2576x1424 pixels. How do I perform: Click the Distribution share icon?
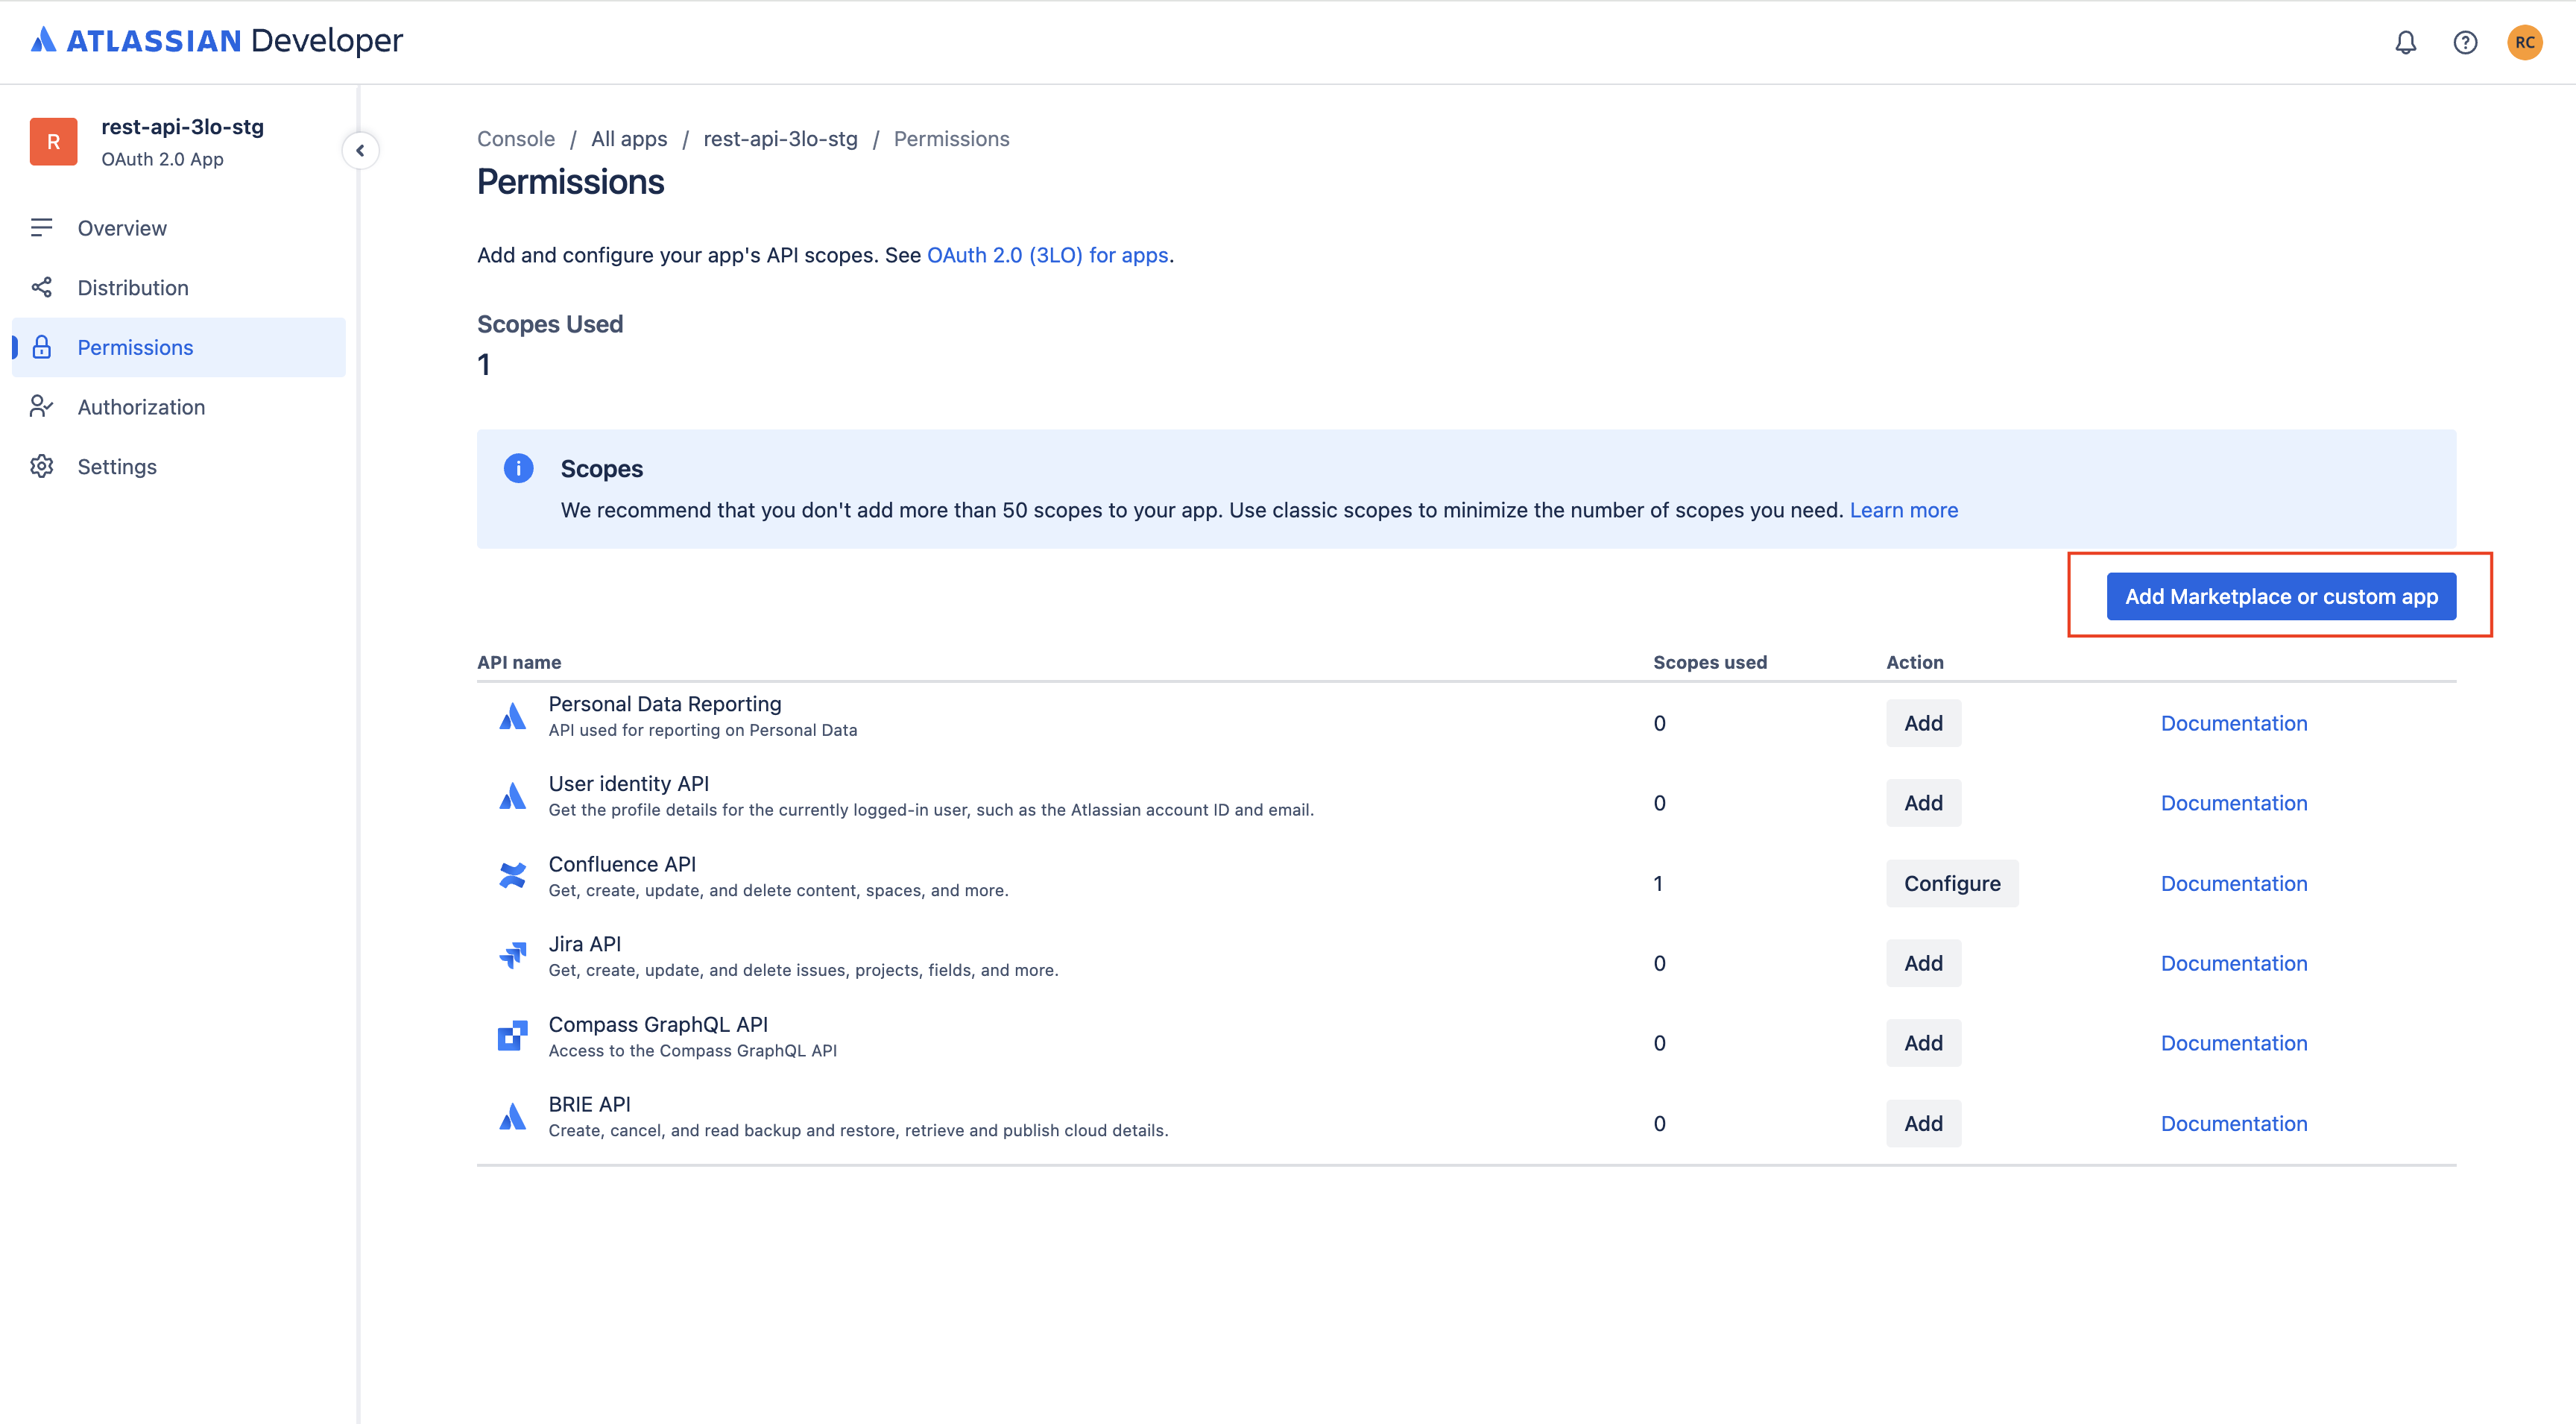(41, 287)
